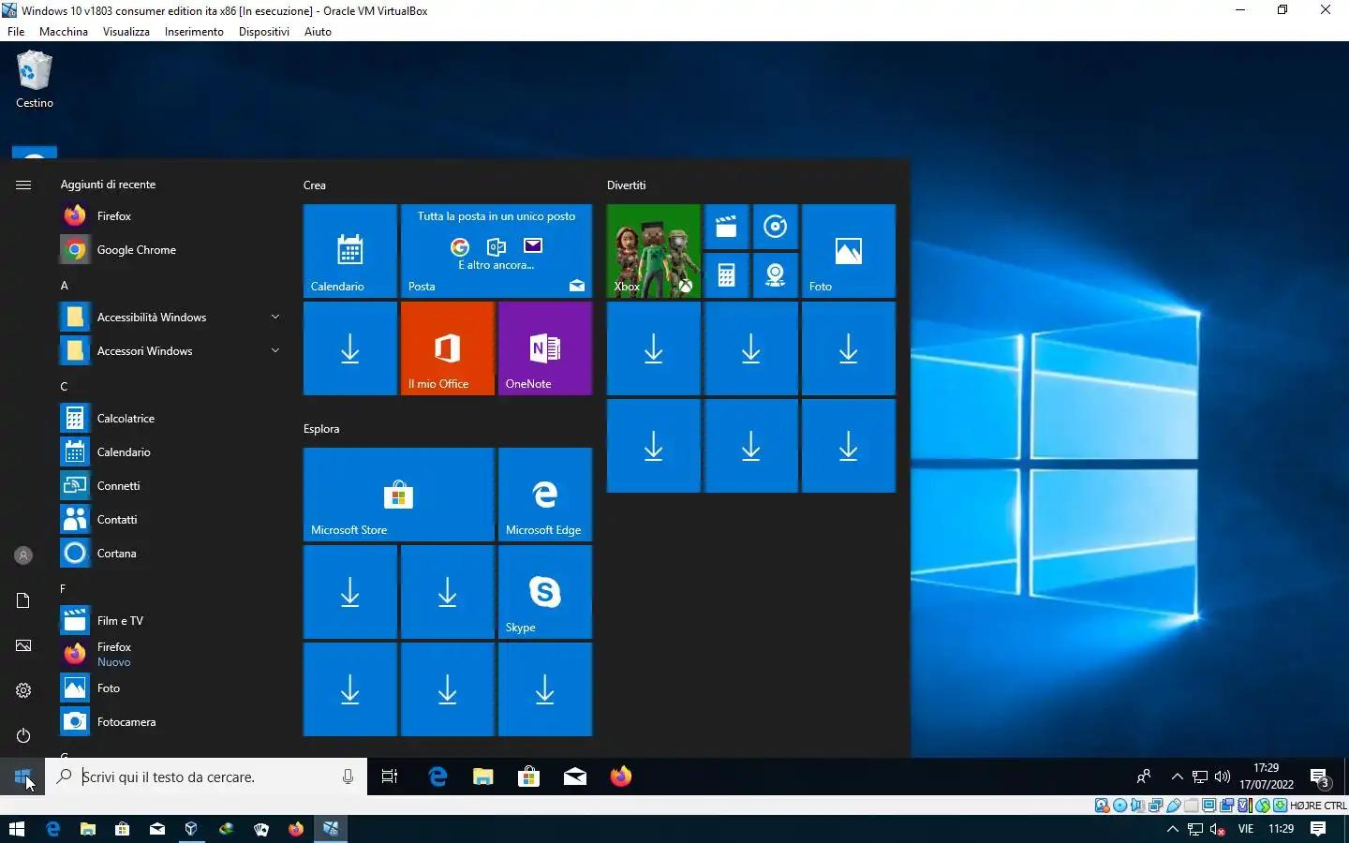Open Firefox under Aggiunti di recente

coord(169,216)
